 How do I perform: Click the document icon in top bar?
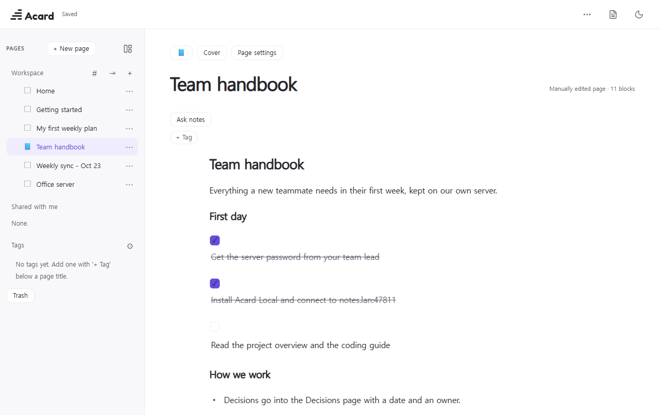coord(613,15)
